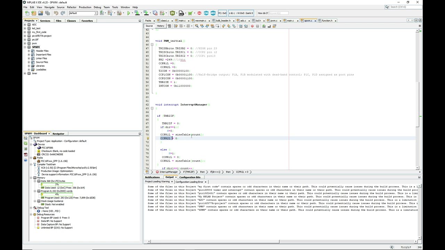
Task: Click the green shopping cart icon
Action: pyautogui.click(x=190, y=13)
